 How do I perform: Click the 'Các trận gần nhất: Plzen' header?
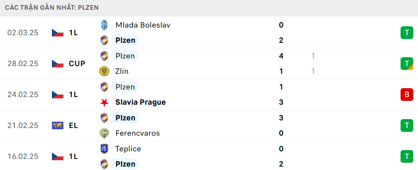coord(54,8)
